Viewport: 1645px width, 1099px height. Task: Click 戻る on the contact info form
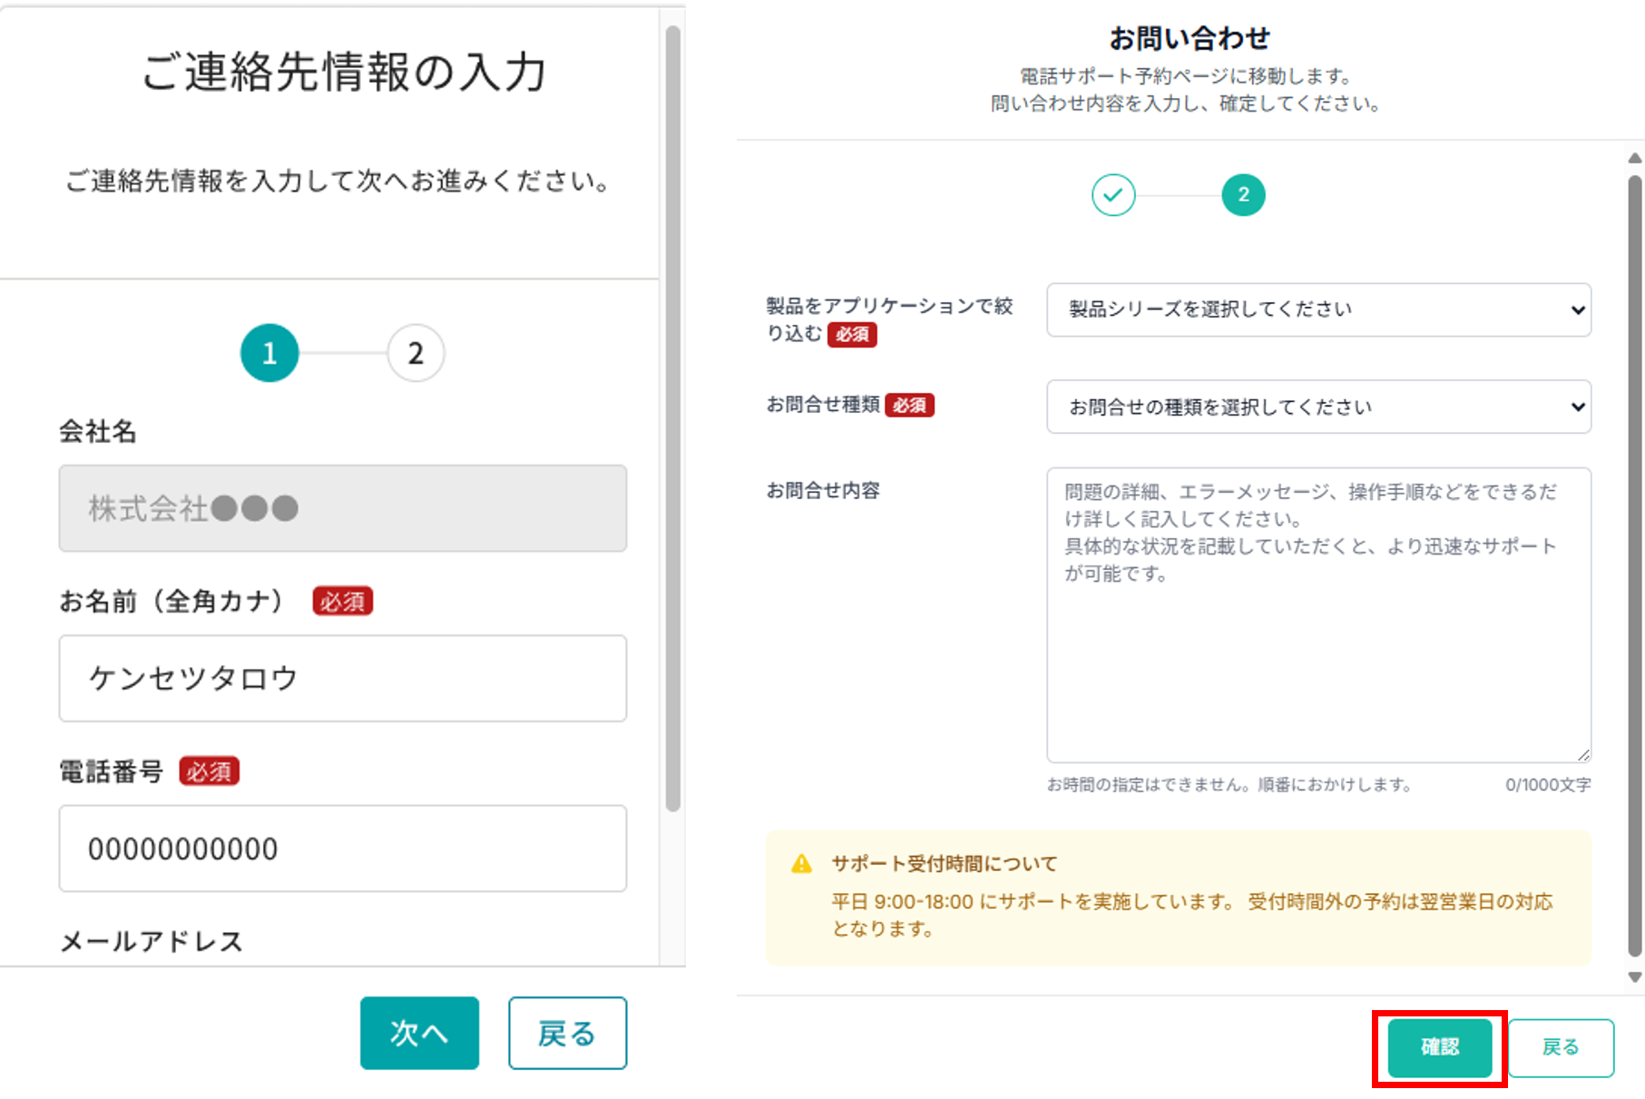point(566,1033)
